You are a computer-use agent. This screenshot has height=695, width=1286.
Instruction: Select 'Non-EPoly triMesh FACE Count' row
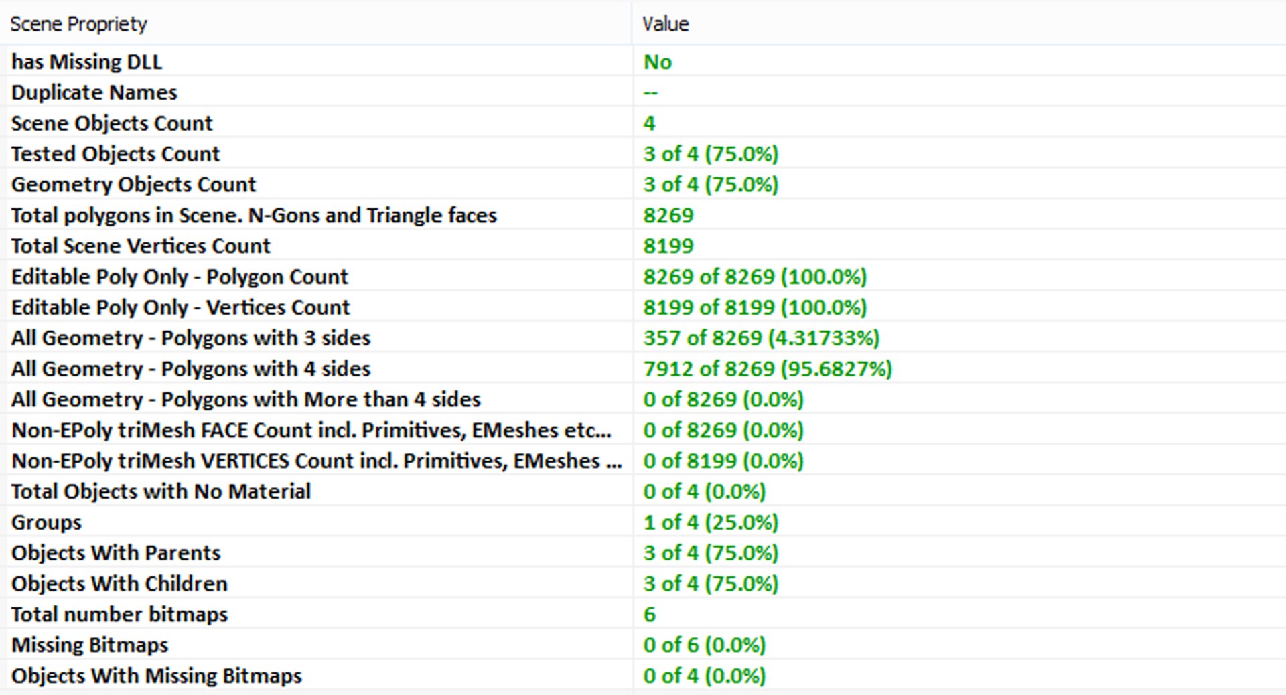tap(643, 431)
